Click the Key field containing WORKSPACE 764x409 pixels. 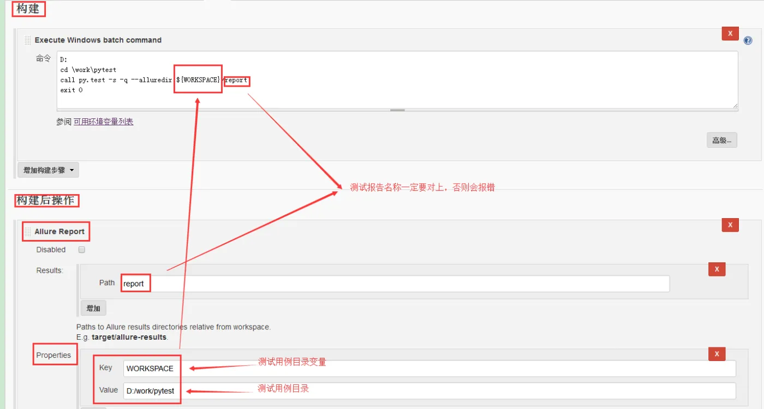click(x=429, y=369)
